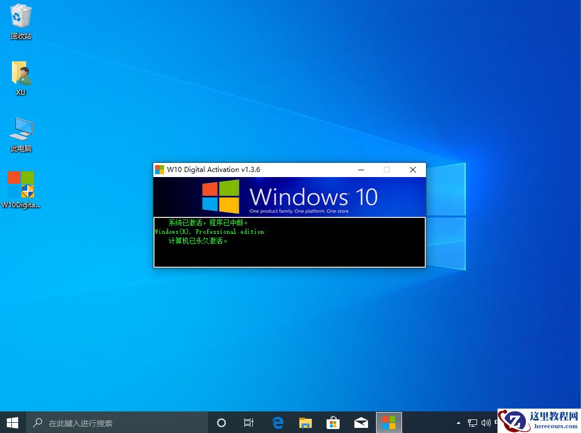581x433 pixels.
Task: Launch Microsoft Edge from the taskbar
Action: (x=278, y=423)
